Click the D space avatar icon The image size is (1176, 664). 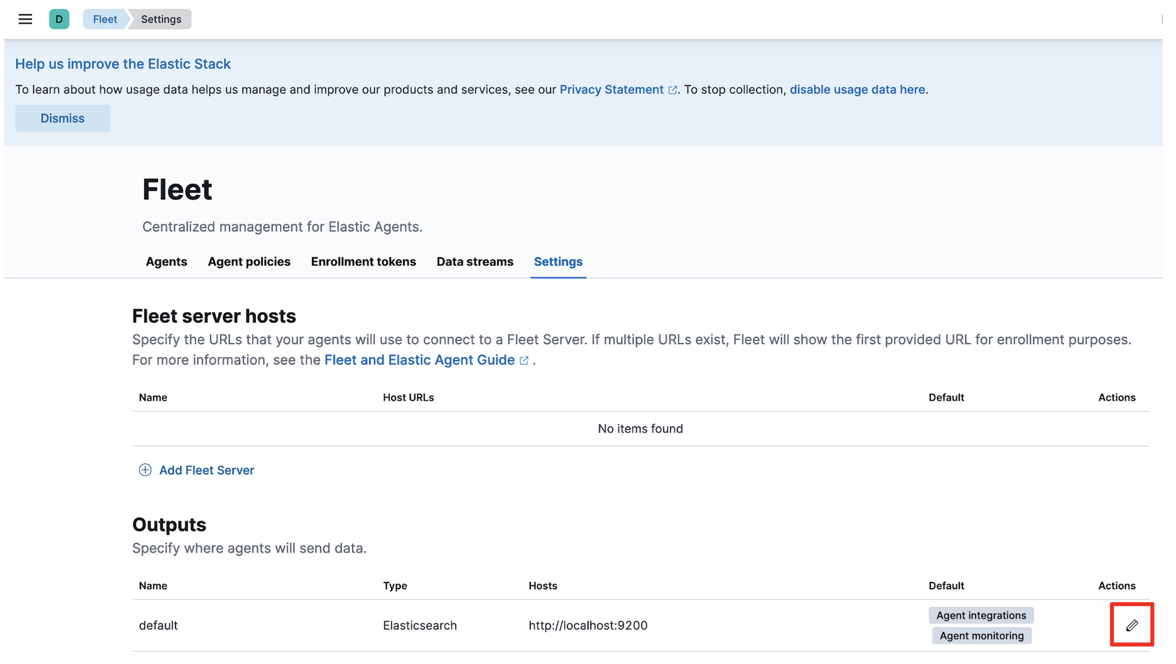pyautogui.click(x=59, y=19)
